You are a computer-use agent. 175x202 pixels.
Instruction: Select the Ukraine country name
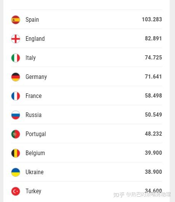(35, 172)
